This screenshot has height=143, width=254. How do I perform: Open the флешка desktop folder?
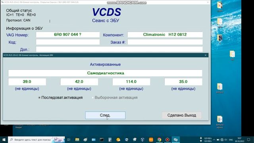point(219,88)
